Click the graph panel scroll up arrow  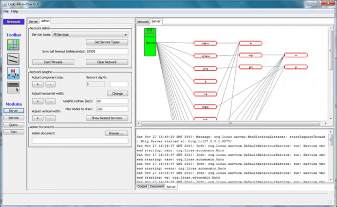[x=331, y=28]
